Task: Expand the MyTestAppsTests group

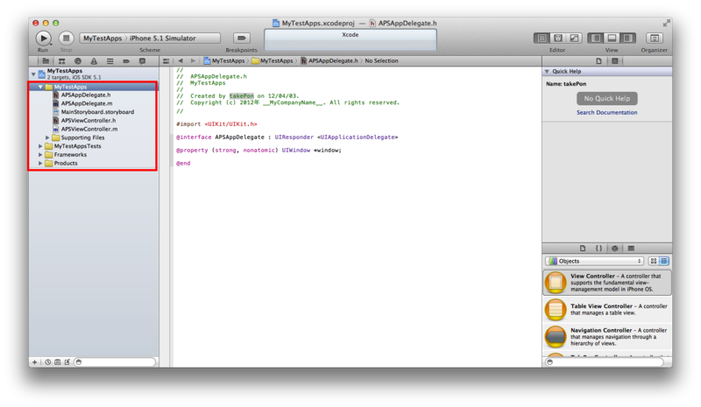Action: pyautogui.click(x=40, y=146)
